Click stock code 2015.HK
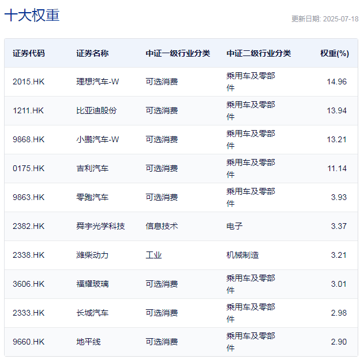The image size is (360, 359). coord(28,82)
